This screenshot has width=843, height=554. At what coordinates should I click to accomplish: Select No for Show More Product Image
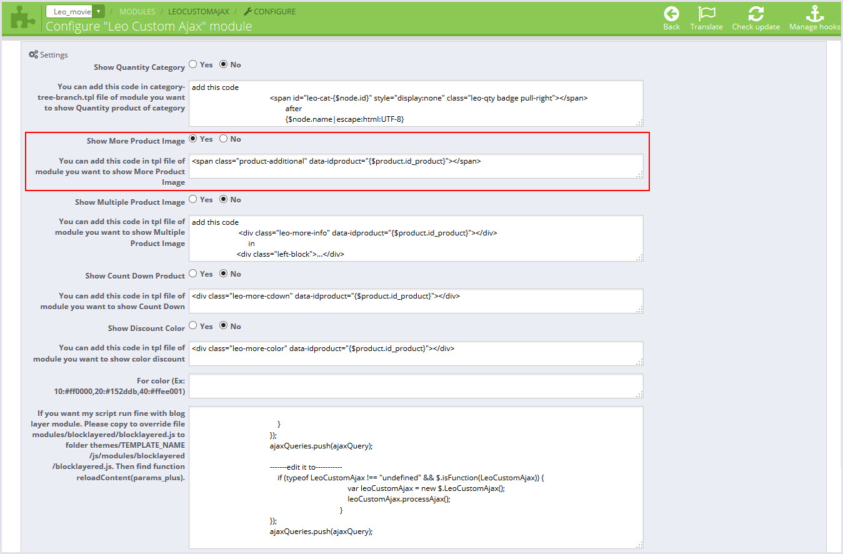pyautogui.click(x=223, y=139)
